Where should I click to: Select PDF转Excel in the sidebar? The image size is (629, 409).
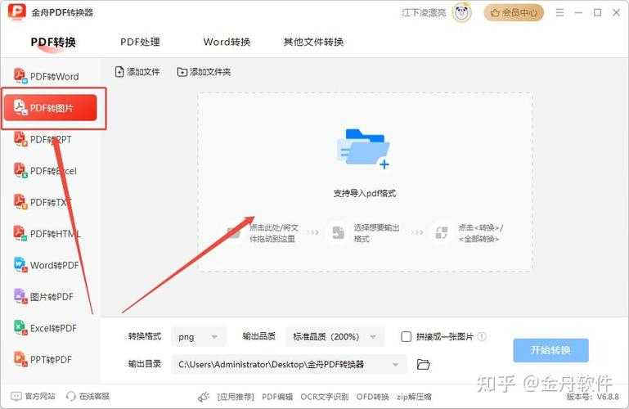click(x=49, y=171)
